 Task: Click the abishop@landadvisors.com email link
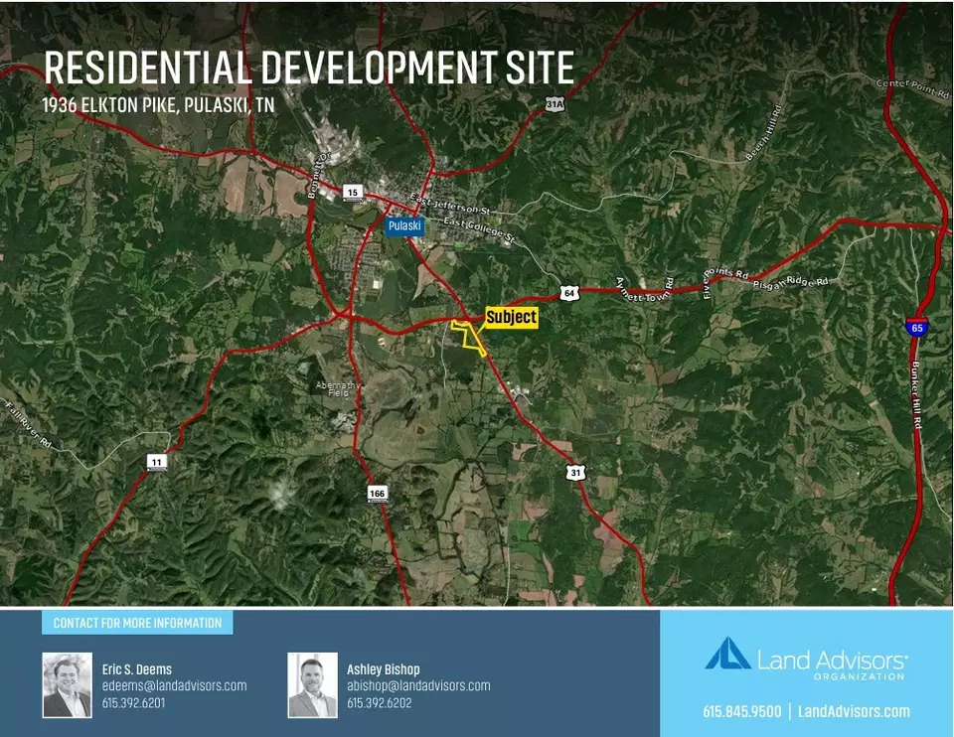click(x=418, y=685)
